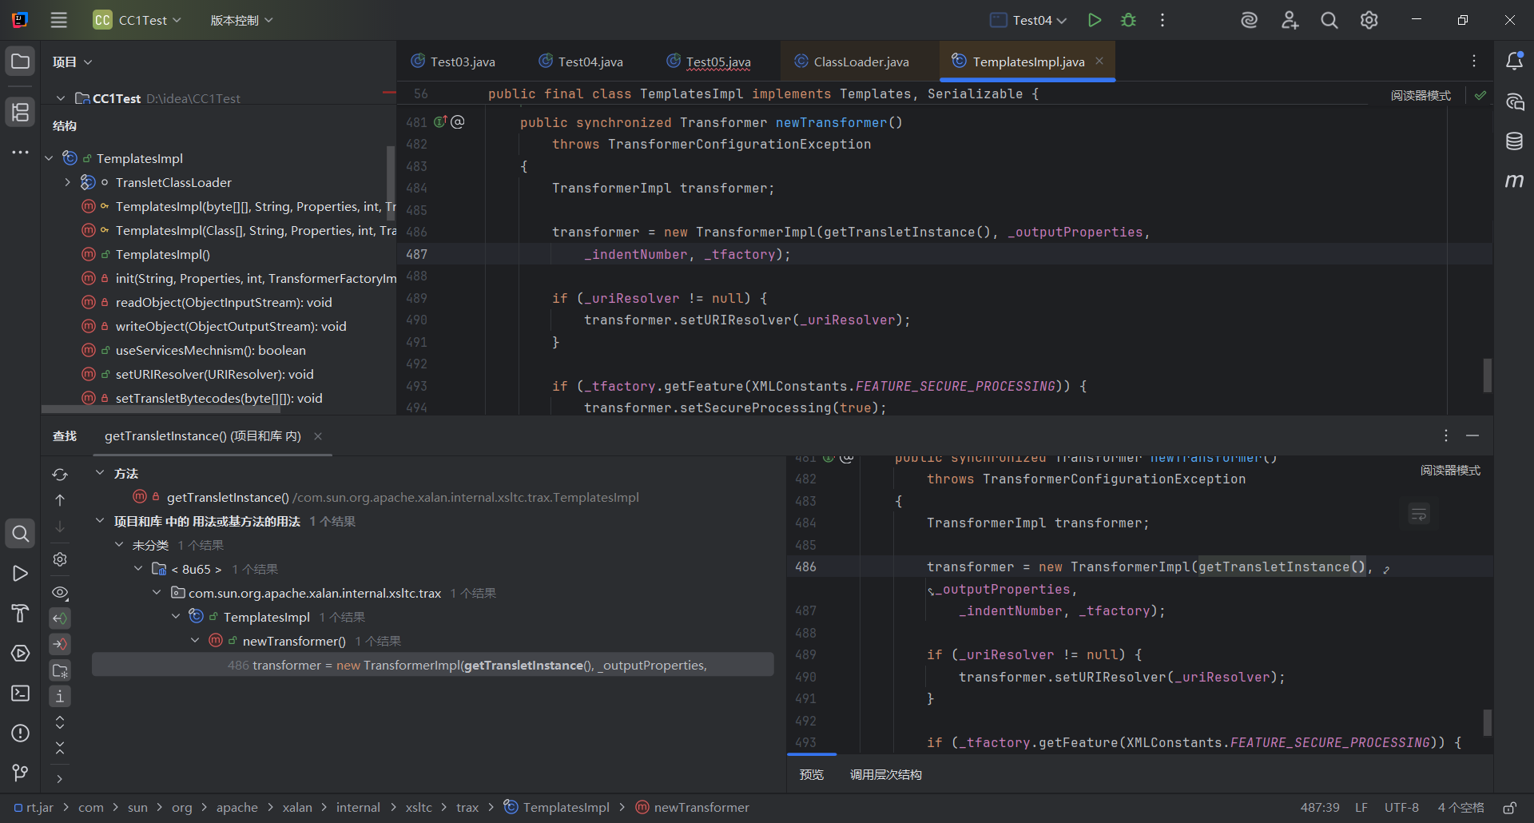Rerun the find usages search

(60, 475)
